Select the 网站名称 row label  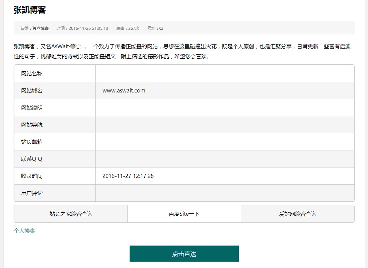[x=32, y=74]
